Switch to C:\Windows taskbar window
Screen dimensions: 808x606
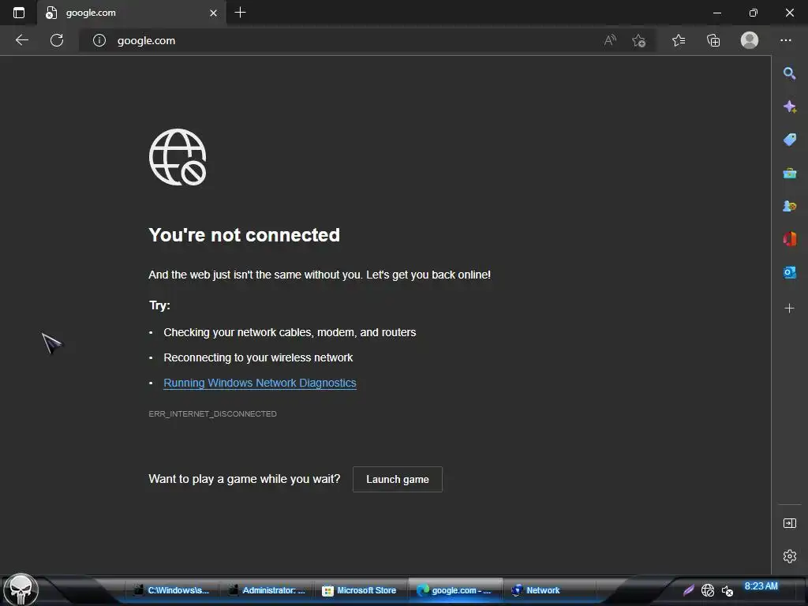[x=171, y=590]
